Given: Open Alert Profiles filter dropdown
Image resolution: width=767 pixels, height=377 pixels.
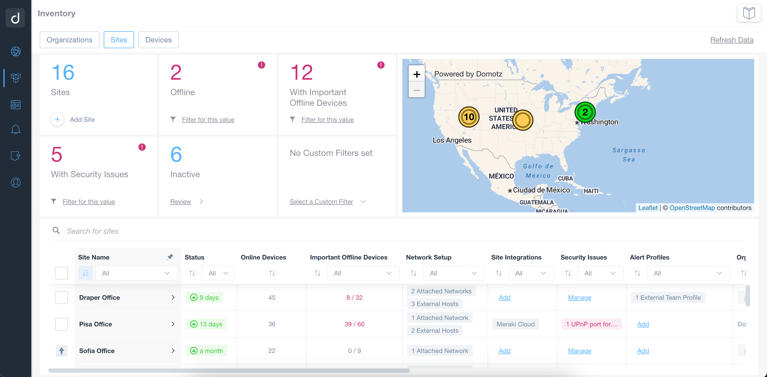Looking at the screenshot, I should pos(688,273).
